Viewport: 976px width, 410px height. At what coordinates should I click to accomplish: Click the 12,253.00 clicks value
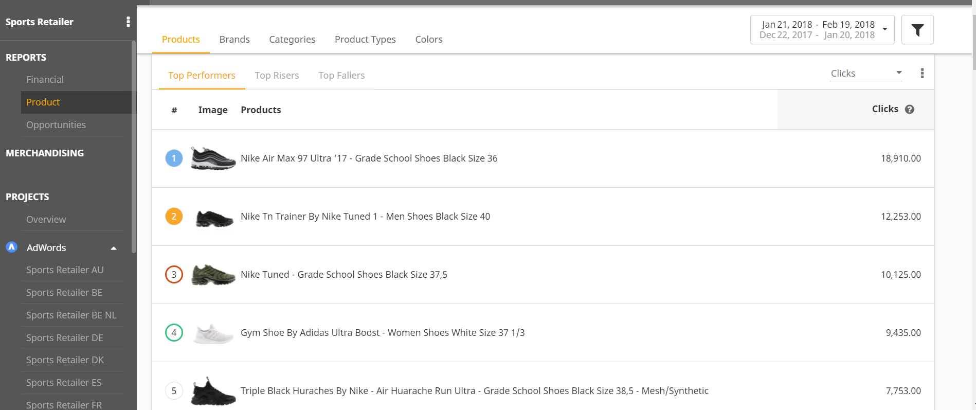coord(901,217)
